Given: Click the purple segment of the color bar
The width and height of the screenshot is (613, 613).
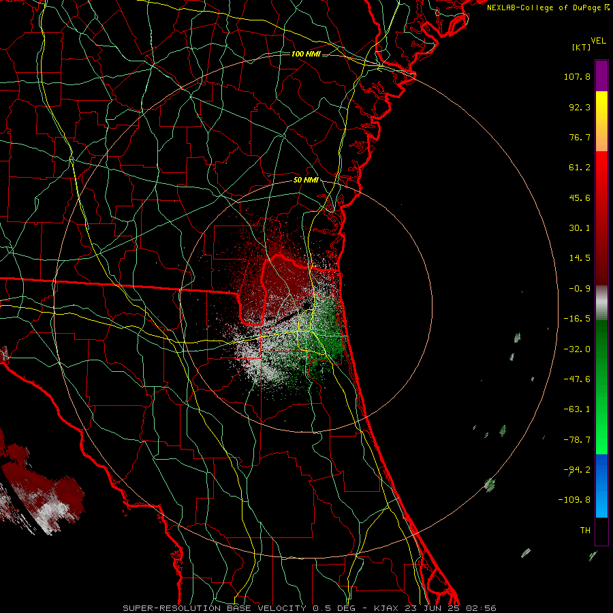Looking at the screenshot, I should tap(601, 76).
